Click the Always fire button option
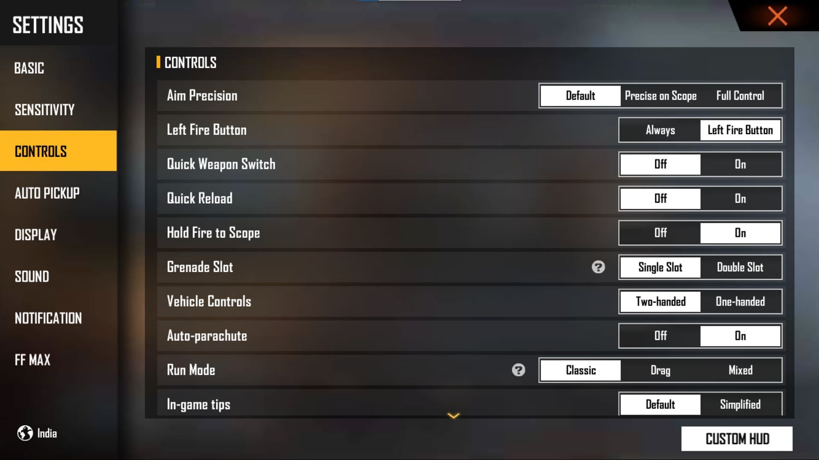819x460 pixels. click(x=659, y=130)
